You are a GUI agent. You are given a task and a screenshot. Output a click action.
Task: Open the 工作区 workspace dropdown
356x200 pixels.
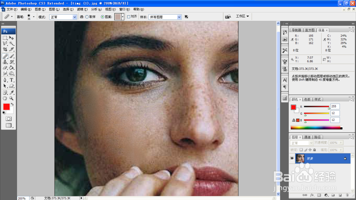click(x=242, y=16)
